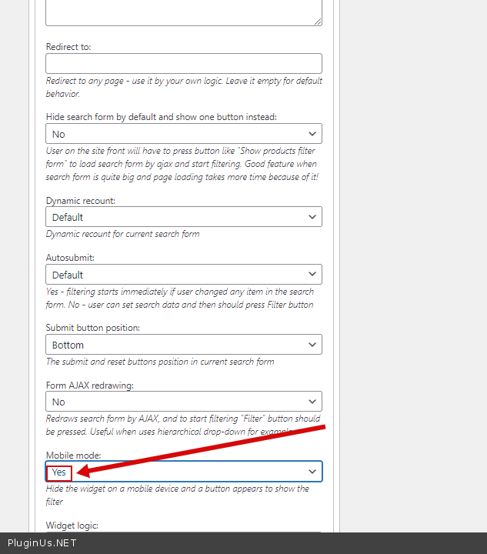Click the "Redirect to:" label
The image size is (487, 554).
(x=68, y=47)
